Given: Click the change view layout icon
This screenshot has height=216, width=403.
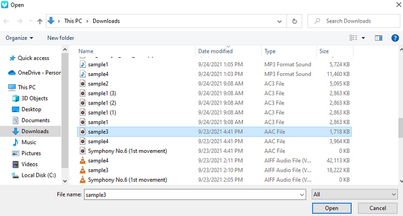Looking at the screenshot, I should pos(353,38).
